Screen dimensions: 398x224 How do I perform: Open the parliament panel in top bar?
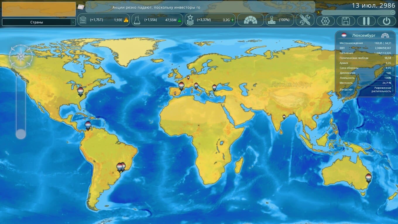(250, 20)
